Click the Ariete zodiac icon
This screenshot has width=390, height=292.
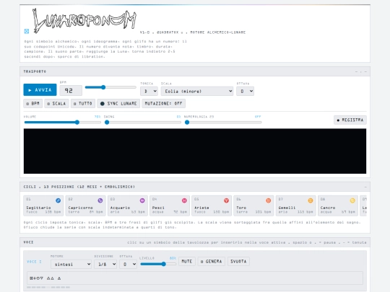(x=226, y=200)
